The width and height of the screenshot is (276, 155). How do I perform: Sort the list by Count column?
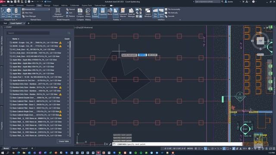pyautogui.click(x=67, y=39)
